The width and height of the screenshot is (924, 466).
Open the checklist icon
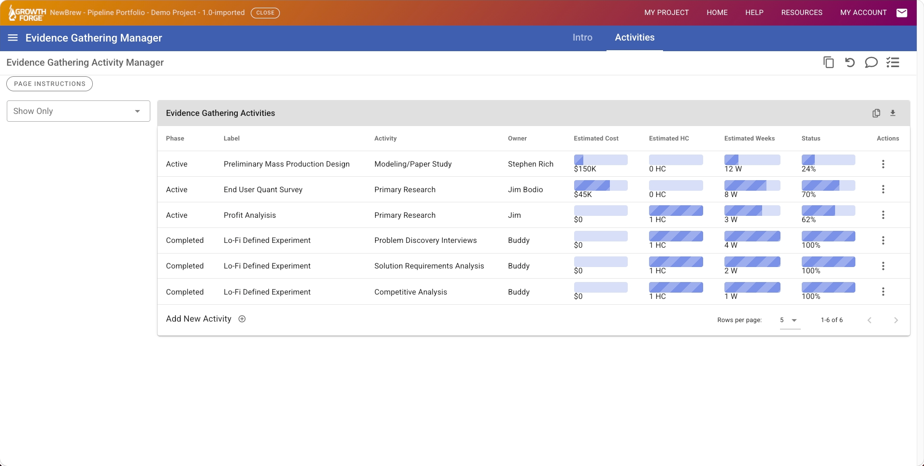(893, 62)
